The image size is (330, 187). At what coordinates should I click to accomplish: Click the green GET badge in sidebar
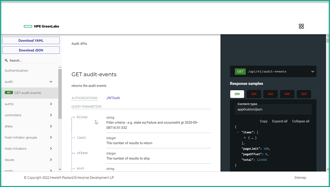[x=9, y=93]
